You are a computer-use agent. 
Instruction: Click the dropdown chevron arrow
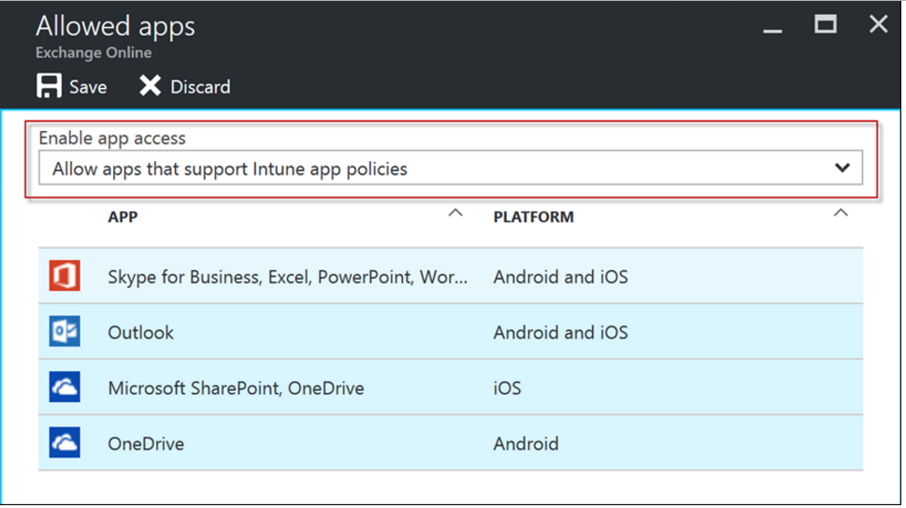tap(842, 168)
